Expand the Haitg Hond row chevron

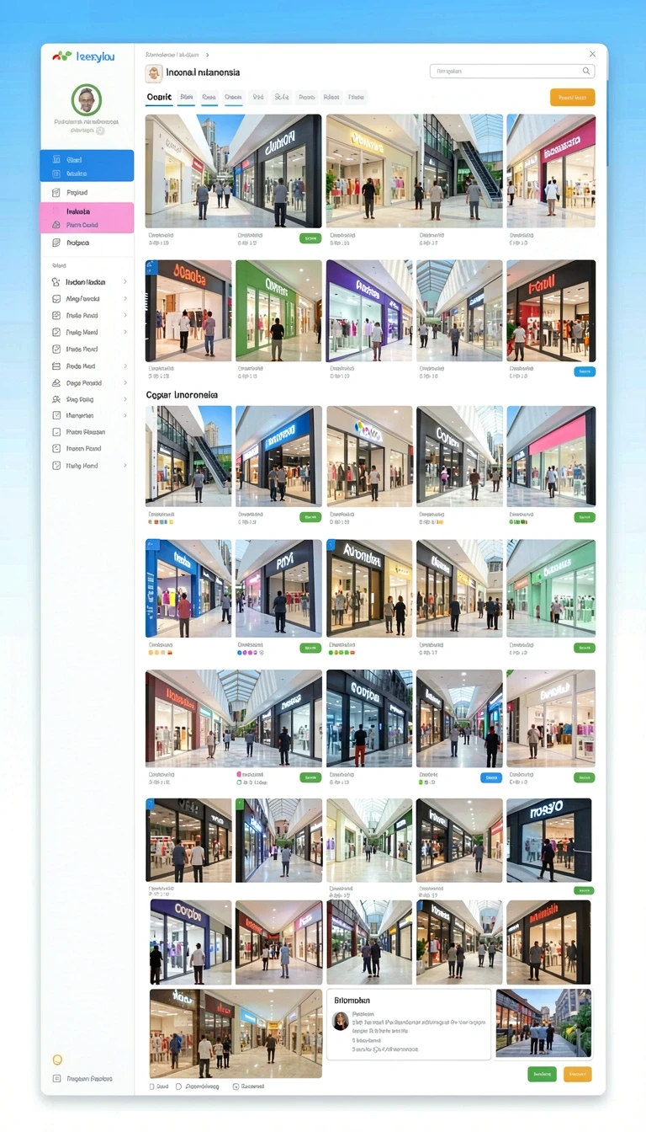(x=125, y=466)
